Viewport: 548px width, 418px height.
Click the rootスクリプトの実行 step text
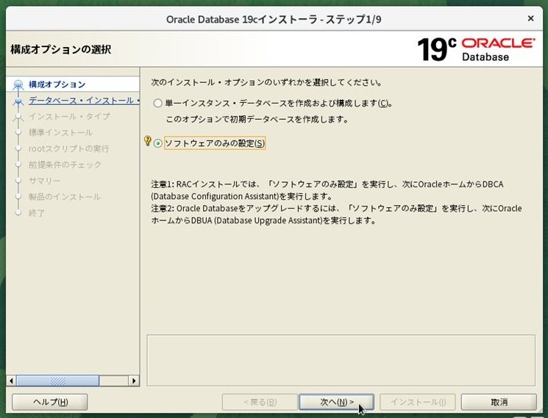point(69,148)
